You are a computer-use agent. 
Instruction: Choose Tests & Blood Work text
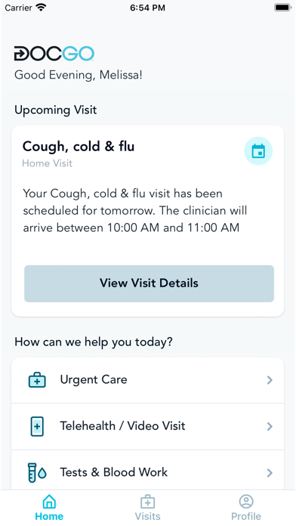113,472
